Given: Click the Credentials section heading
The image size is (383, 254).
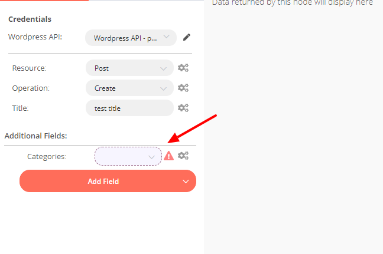Looking at the screenshot, I should pyautogui.click(x=30, y=19).
